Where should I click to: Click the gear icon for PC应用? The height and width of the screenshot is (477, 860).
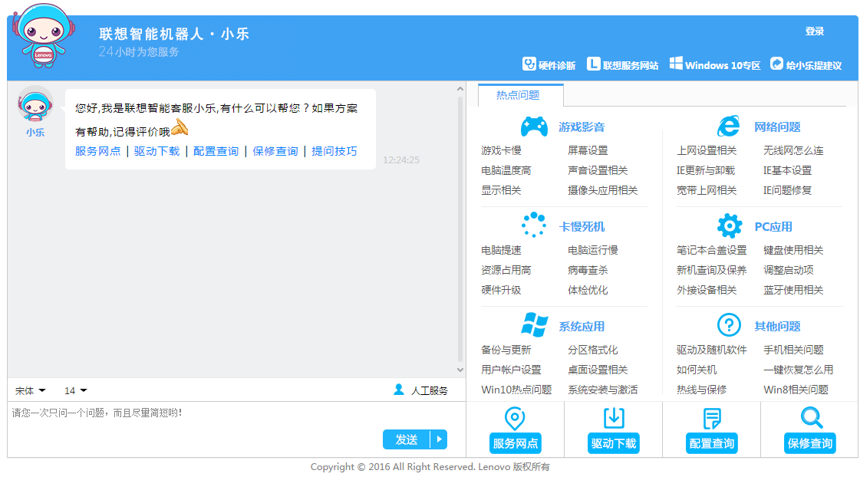730,226
